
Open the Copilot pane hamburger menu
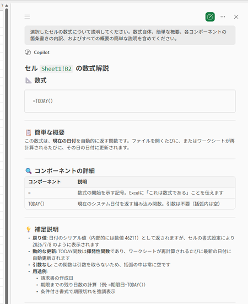point(27,17)
